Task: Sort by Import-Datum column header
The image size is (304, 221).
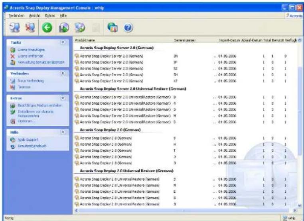Action: click(x=229, y=40)
